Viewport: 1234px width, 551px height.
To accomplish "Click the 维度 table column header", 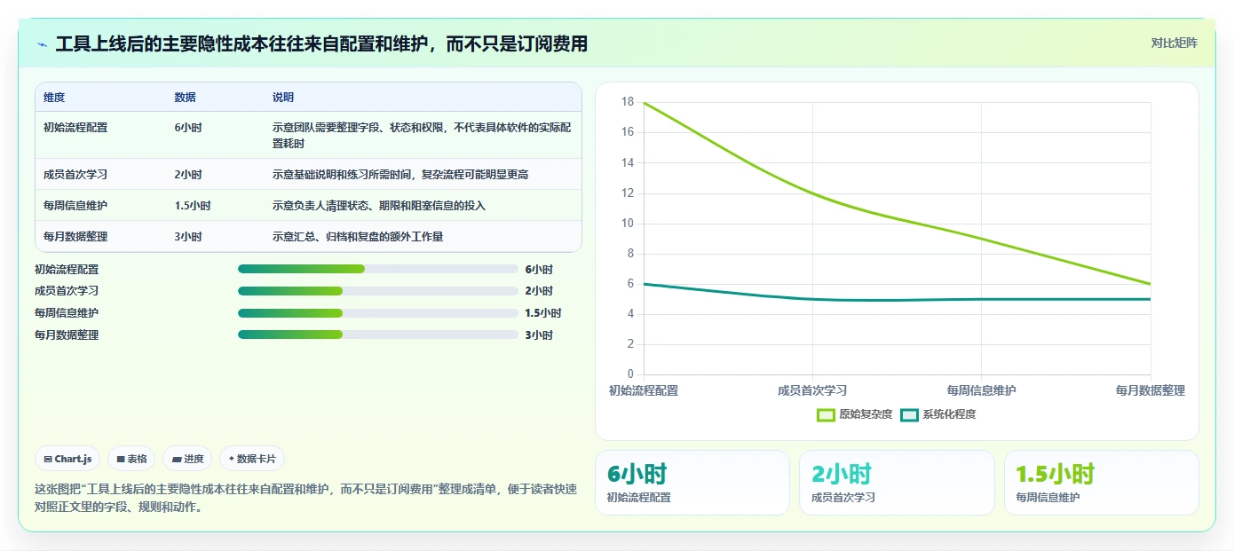I will (x=54, y=98).
